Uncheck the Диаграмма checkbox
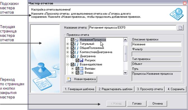The height and width of the screenshot is (110, 188). point(72,56)
